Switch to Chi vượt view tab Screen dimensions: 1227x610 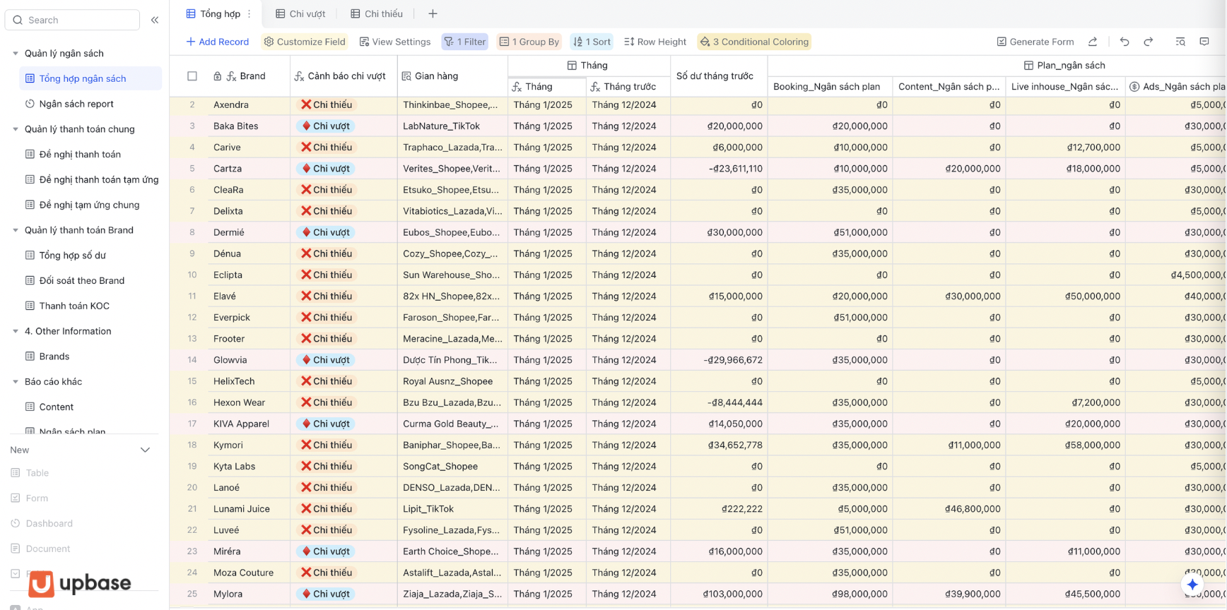click(300, 13)
